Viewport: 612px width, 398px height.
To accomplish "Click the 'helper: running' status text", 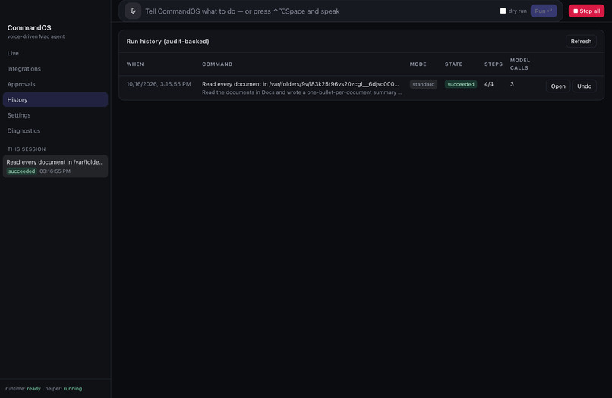I will 64,389.
